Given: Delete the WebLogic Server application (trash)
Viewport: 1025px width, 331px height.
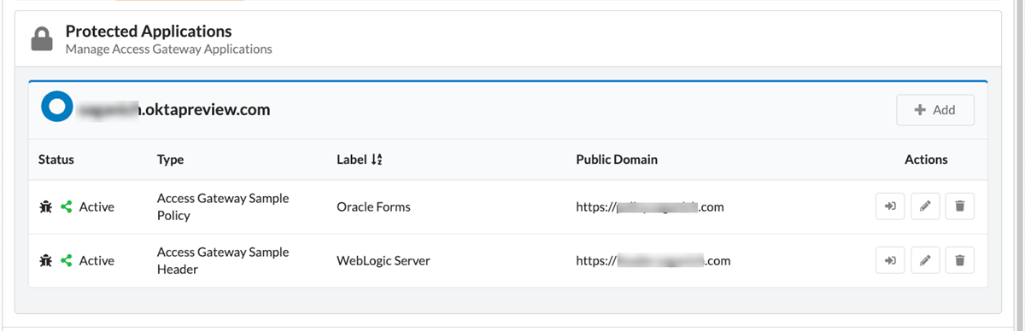Looking at the screenshot, I should click(959, 261).
